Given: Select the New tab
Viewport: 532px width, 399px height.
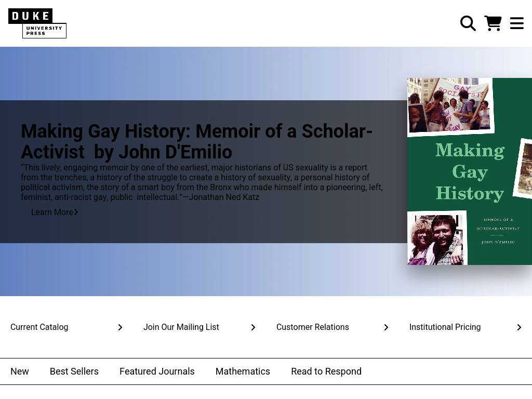Looking at the screenshot, I should (x=20, y=371).
